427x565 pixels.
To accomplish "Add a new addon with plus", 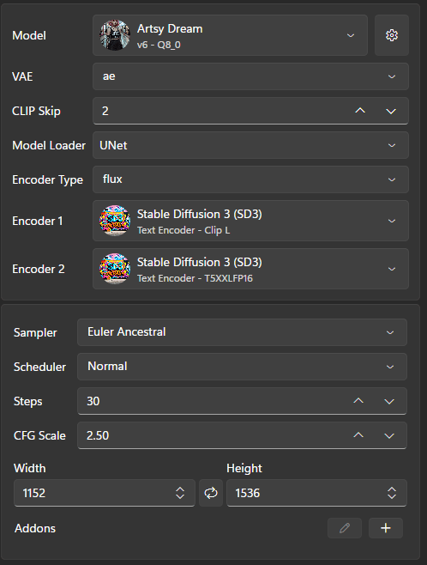I will pyautogui.click(x=386, y=528).
